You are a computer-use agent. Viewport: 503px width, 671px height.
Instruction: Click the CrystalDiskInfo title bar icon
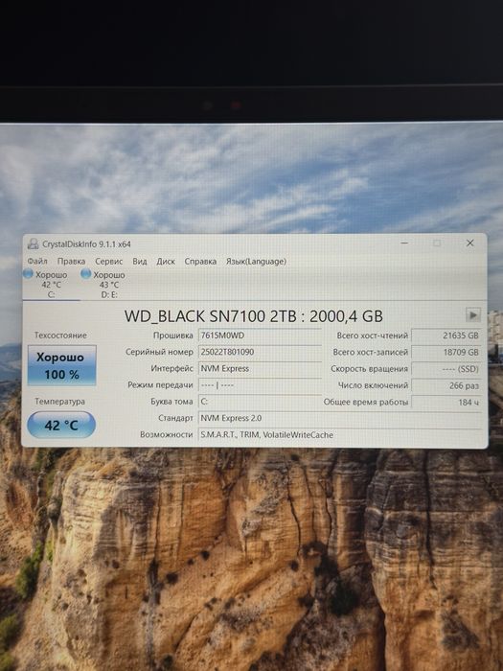33,243
